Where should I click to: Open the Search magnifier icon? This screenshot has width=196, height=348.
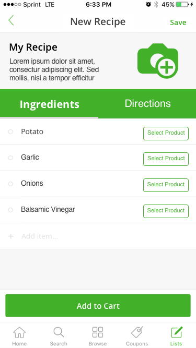[x=59, y=332]
